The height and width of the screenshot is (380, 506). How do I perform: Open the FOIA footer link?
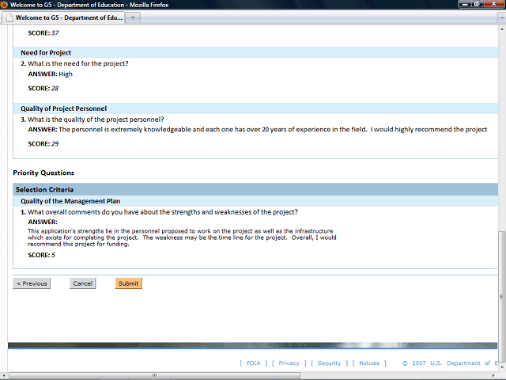coord(253,363)
